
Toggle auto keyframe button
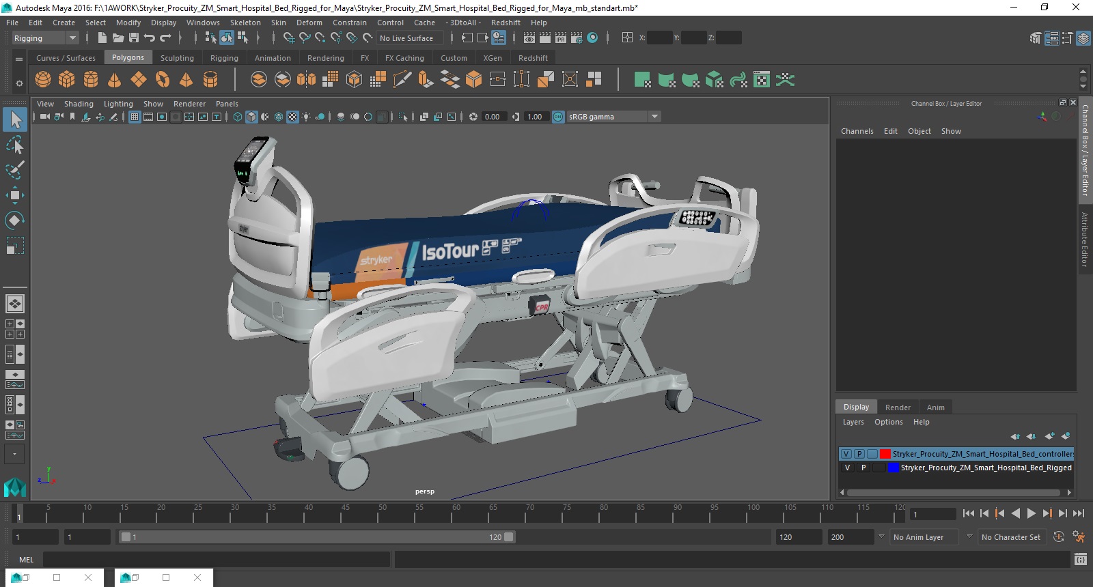1059,537
